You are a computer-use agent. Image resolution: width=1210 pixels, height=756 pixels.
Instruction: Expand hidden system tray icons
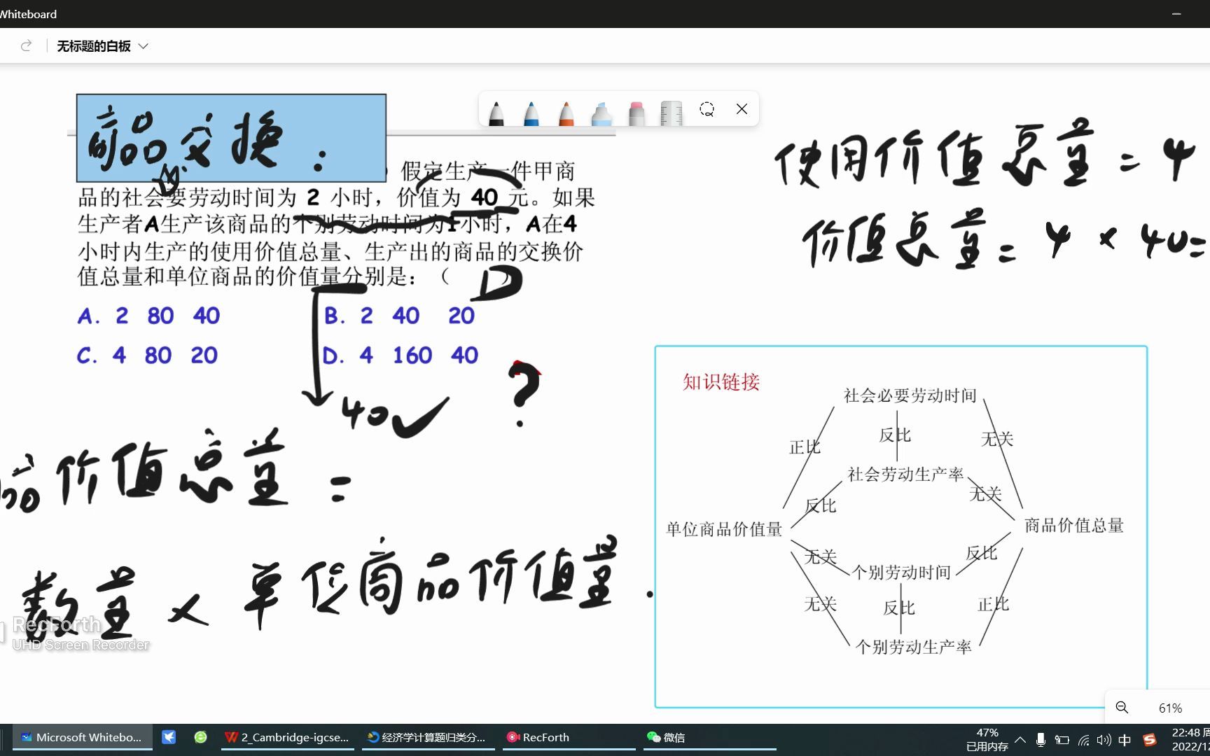[1020, 740]
